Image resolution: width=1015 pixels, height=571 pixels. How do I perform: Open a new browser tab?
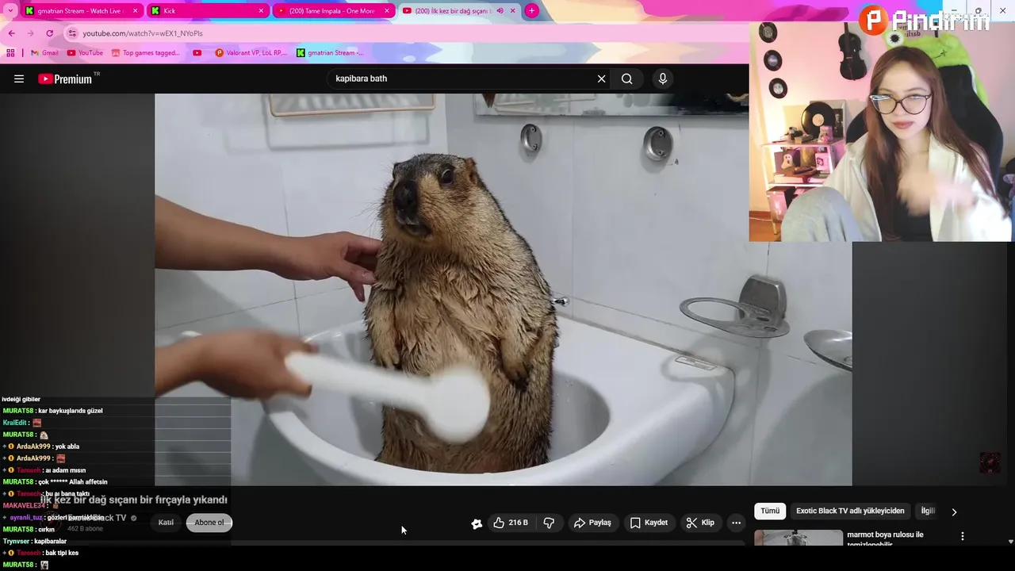click(x=531, y=10)
